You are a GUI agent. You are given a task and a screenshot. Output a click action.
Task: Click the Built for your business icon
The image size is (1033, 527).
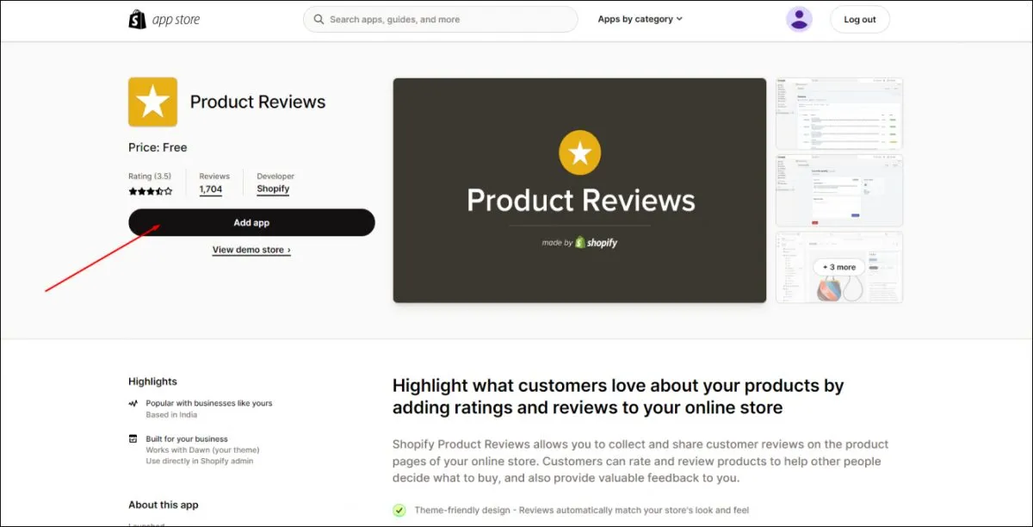click(x=133, y=438)
